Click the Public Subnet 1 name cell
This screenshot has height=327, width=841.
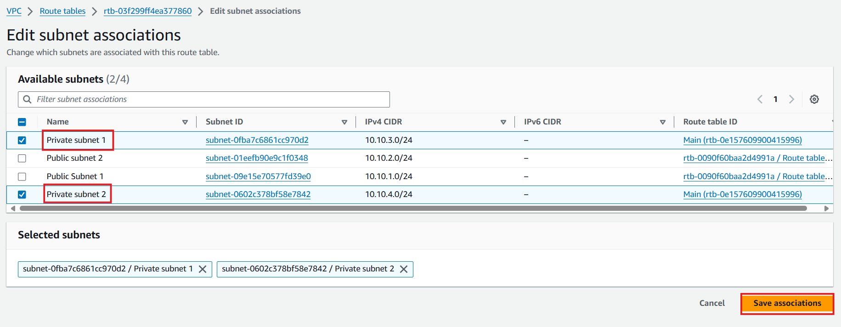click(75, 176)
